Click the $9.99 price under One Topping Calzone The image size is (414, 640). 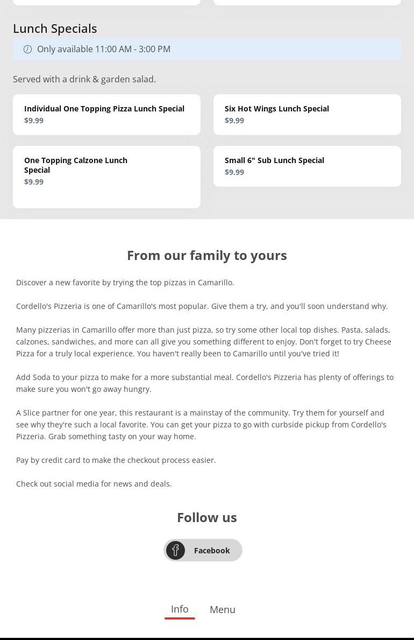(34, 182)
